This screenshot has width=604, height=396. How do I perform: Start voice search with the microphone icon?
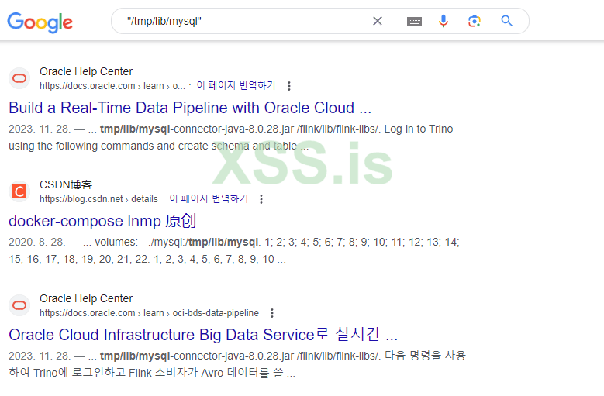[444, 21]
